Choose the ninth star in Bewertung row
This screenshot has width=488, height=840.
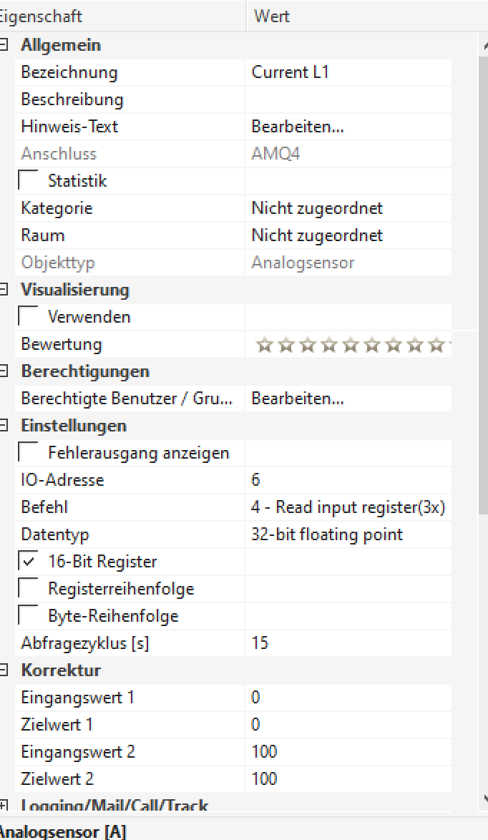[x=436, y=346]
